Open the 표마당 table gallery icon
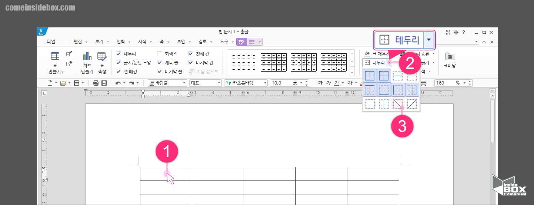The width and height of the screenshot is (534, 205). [x=450, y=57]
